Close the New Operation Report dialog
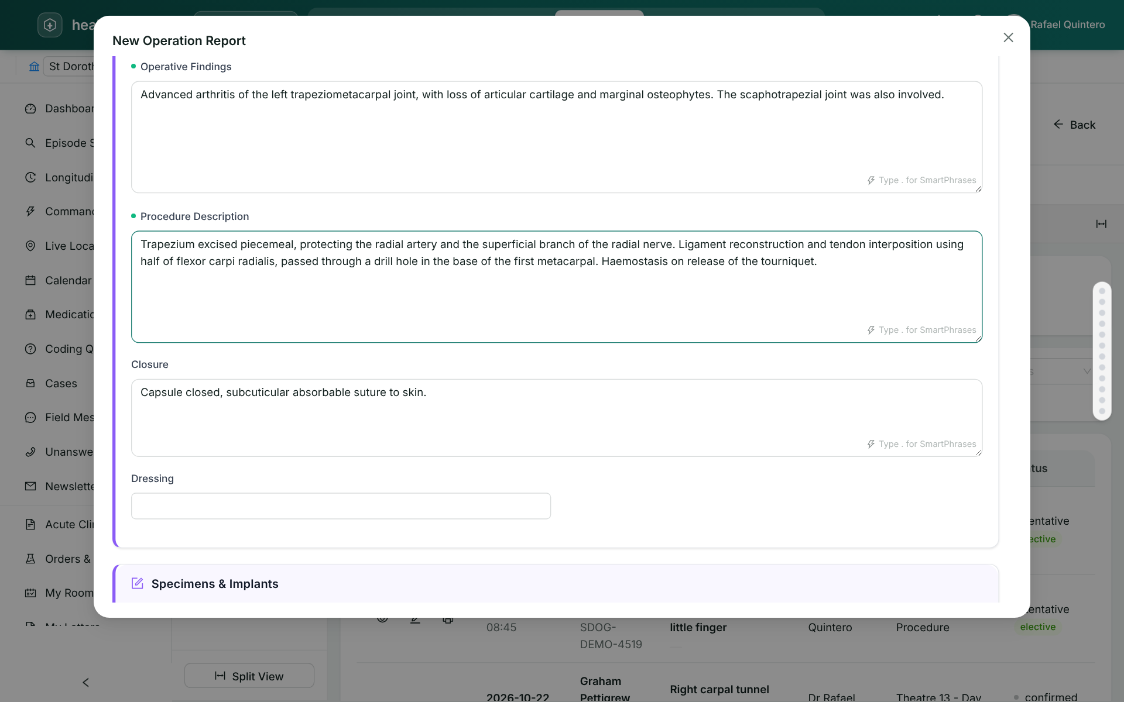Image resolution: width=1124 pixels, height=702 pixels. pos(1008,37)
